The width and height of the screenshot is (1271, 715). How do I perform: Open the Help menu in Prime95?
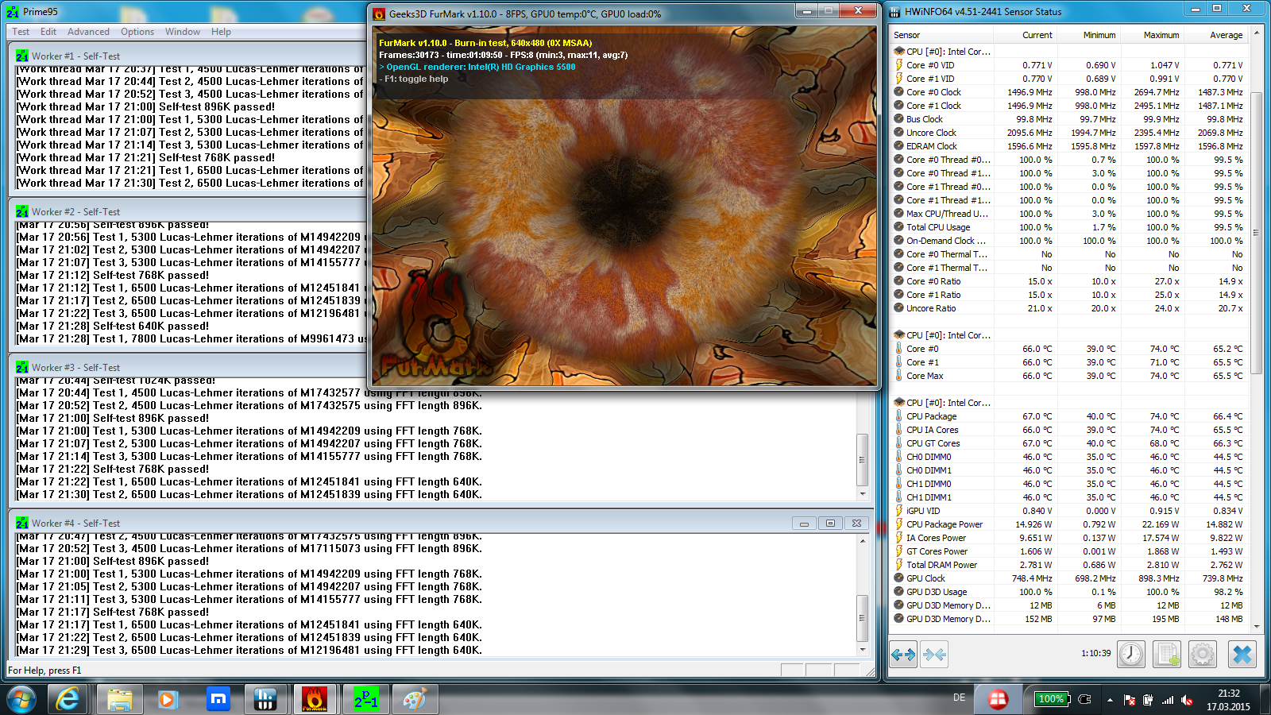pyautogui.click(x=221, y=32)
